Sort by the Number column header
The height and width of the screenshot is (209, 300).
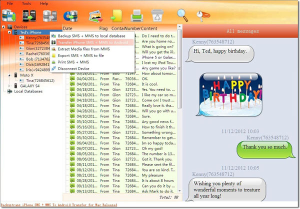point(133,28)
